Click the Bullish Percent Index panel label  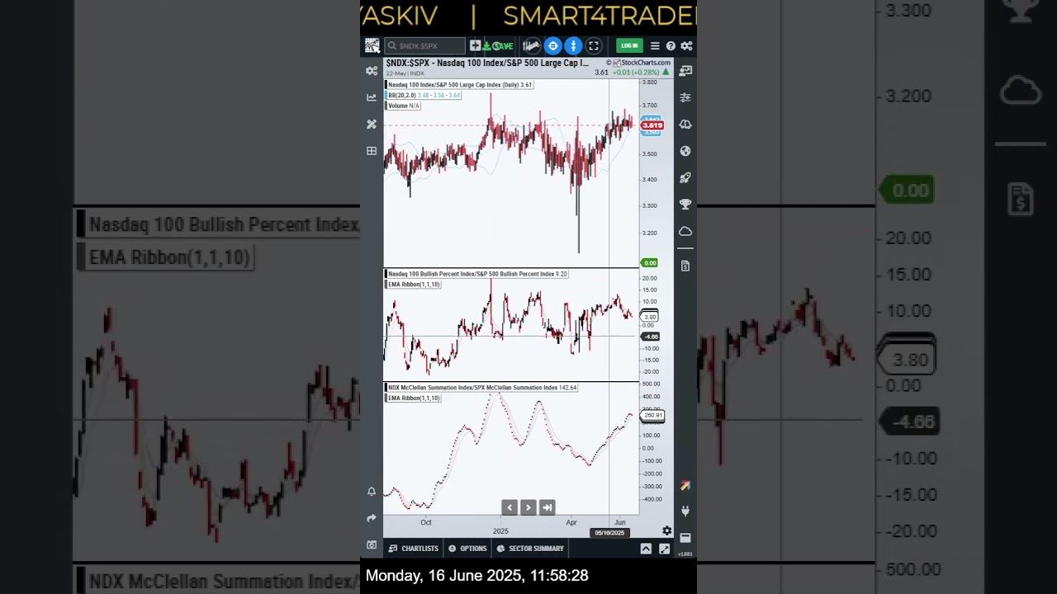[x=477, y=274]
